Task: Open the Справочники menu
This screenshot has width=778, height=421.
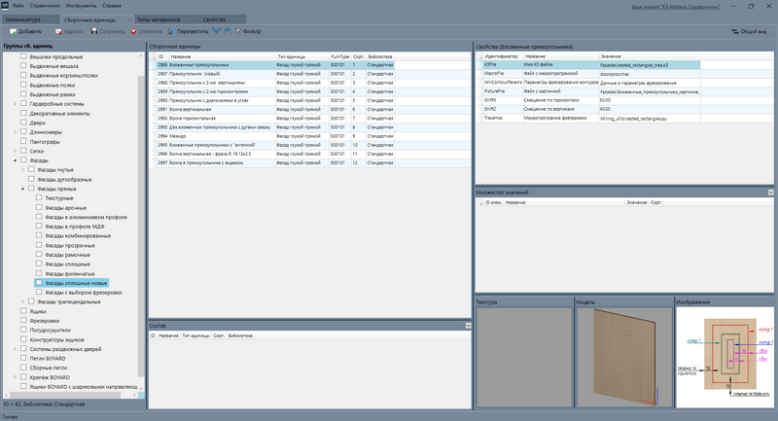Action: 45,6
